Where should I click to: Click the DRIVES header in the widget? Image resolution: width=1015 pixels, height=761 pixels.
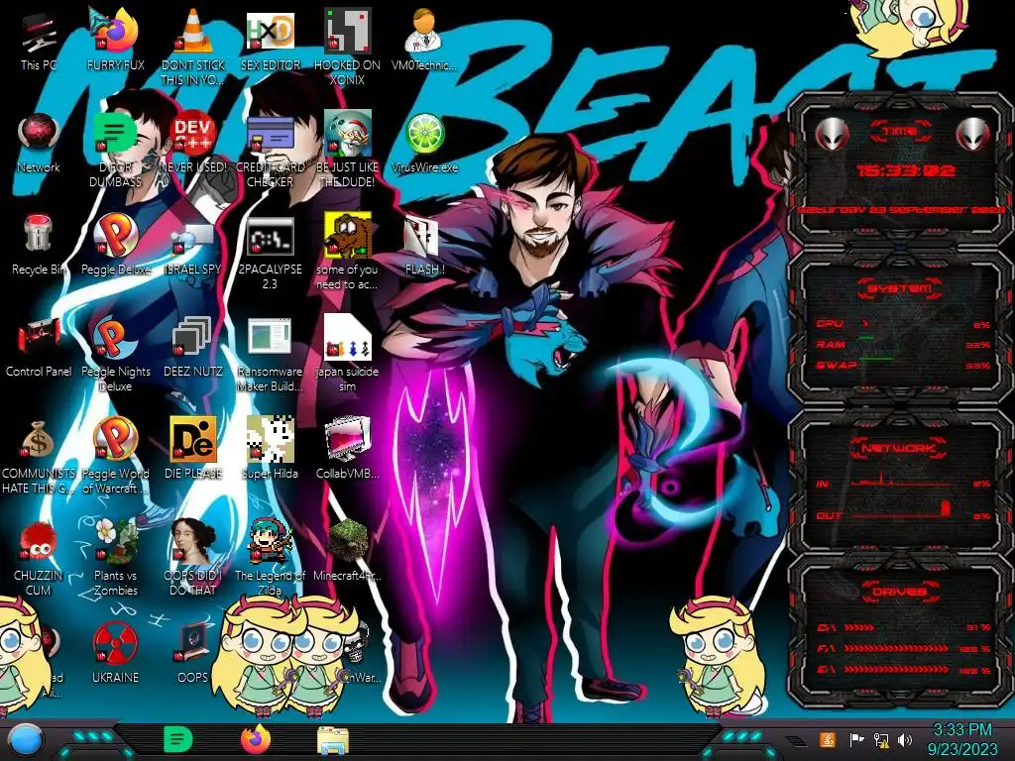point(900,591)
